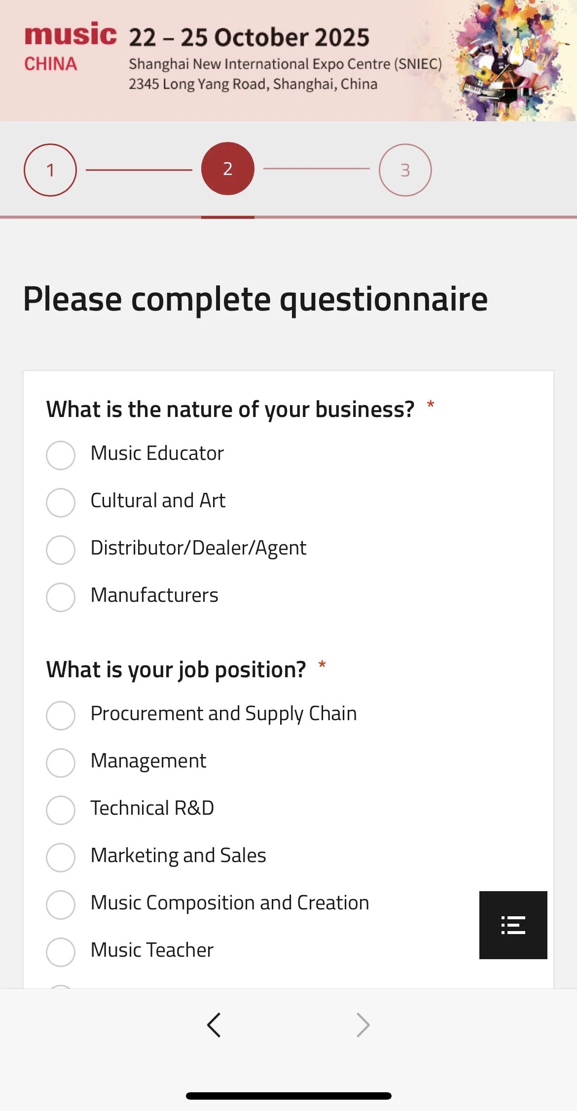
Task: Tap the iOS home indicator bar
Action: tap(288, 1096)
